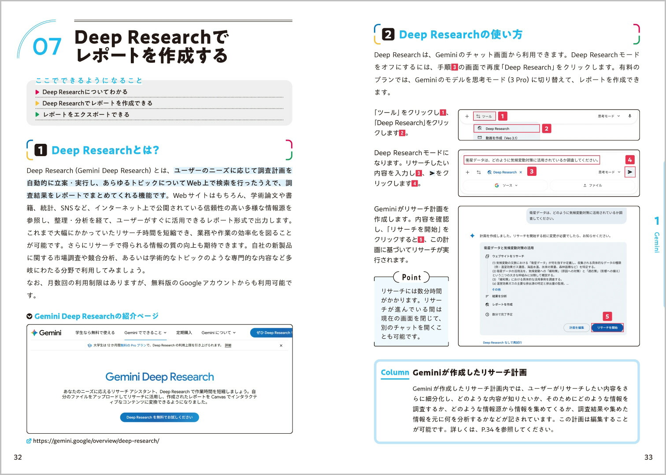Open 思考モード dropdown next to the microphone
Screen dimensions: 666x475
point(609,116)
